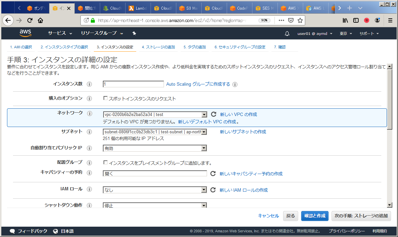The width and height of the screenshot is (398, 237).
Task: Reload the page with the refresh icon
Action: [x=30, y=20]
